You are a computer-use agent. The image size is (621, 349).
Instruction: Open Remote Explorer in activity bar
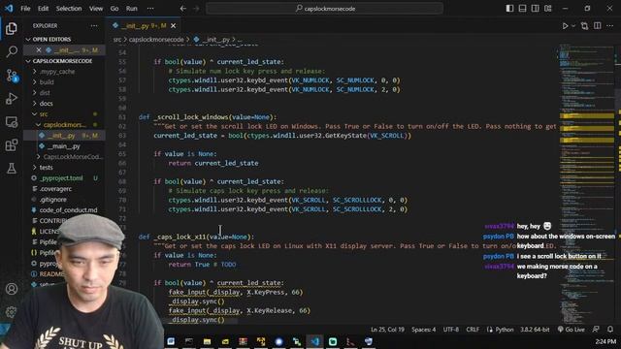(x=12, y=122)
